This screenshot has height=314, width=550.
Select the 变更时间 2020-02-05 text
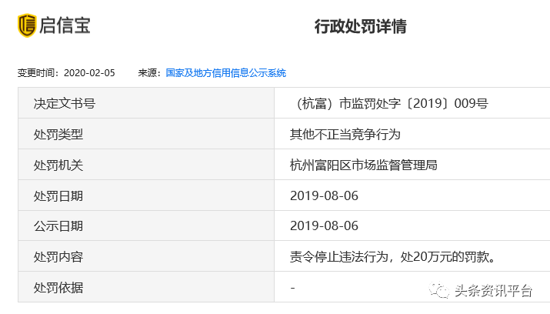coord(66,73)
